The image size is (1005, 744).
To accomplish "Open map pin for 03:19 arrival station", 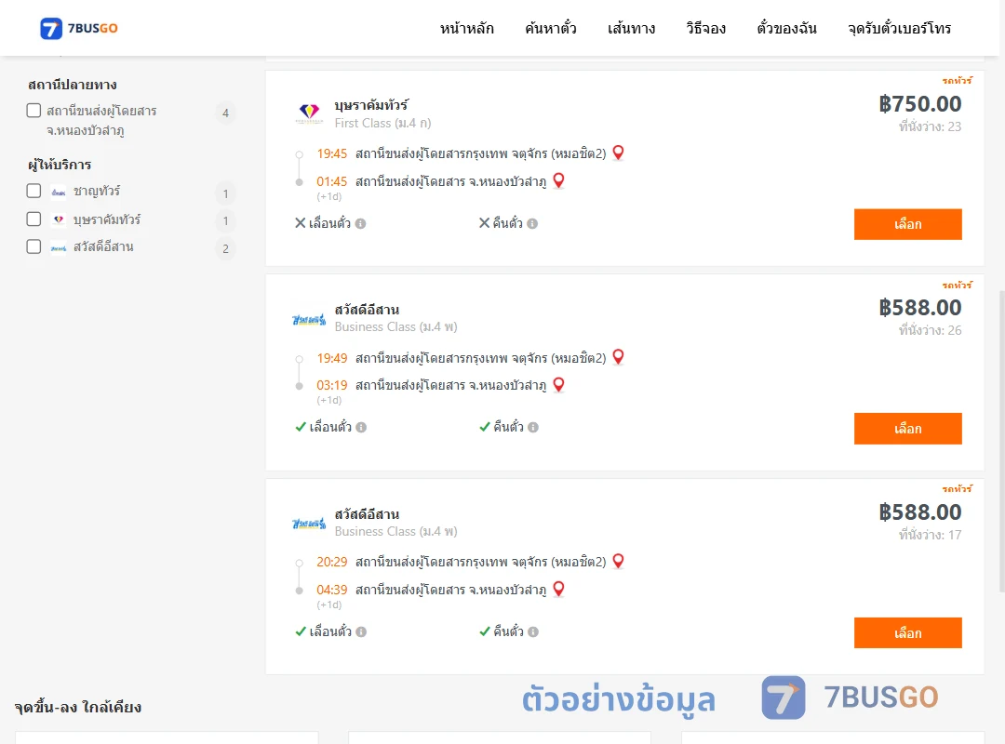I will pos(559,384).
